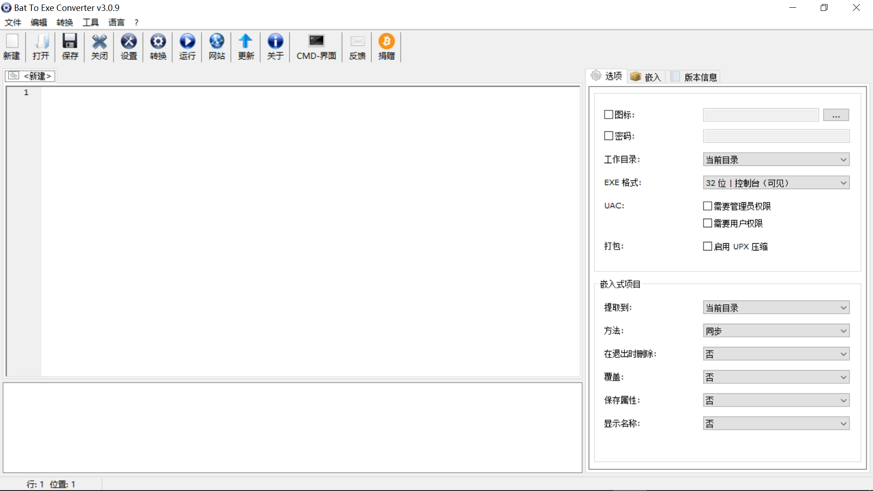Click into the 密码 password field
873x491 pixels.
point(776,136)
